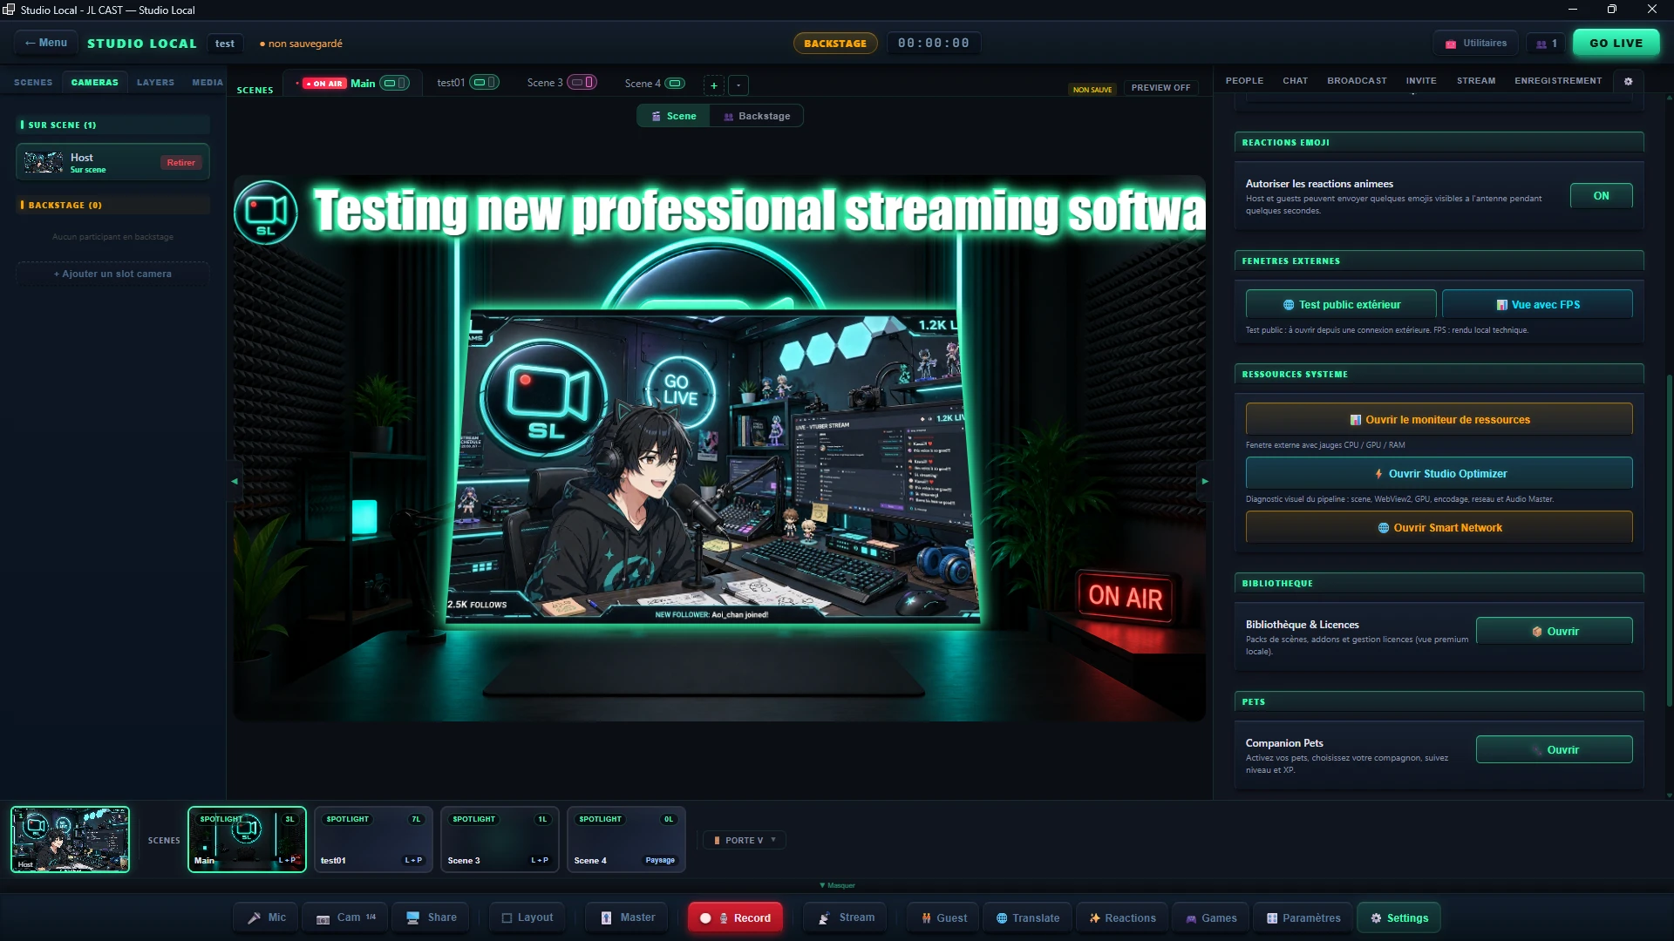Open the Games tool
Image resolution: width=1674 pixels, height=941 pixels.
(x=1211, y=917)
